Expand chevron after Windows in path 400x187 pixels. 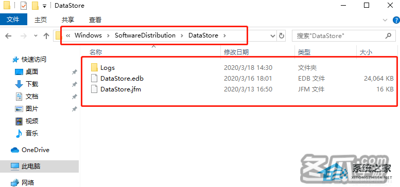[x=109, y=35]
